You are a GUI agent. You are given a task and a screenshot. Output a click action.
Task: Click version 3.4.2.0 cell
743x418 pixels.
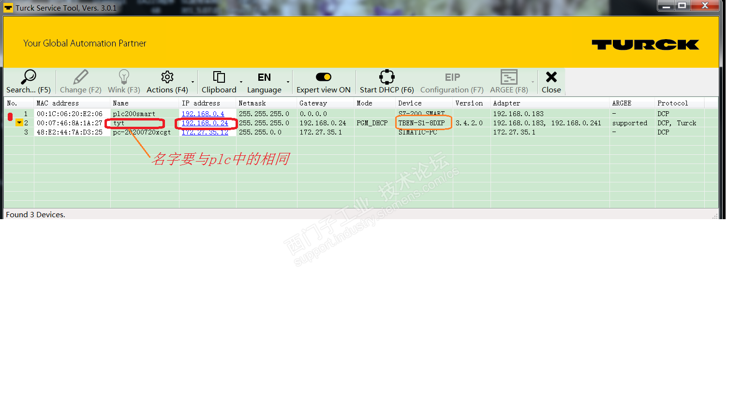pos(469,123)
